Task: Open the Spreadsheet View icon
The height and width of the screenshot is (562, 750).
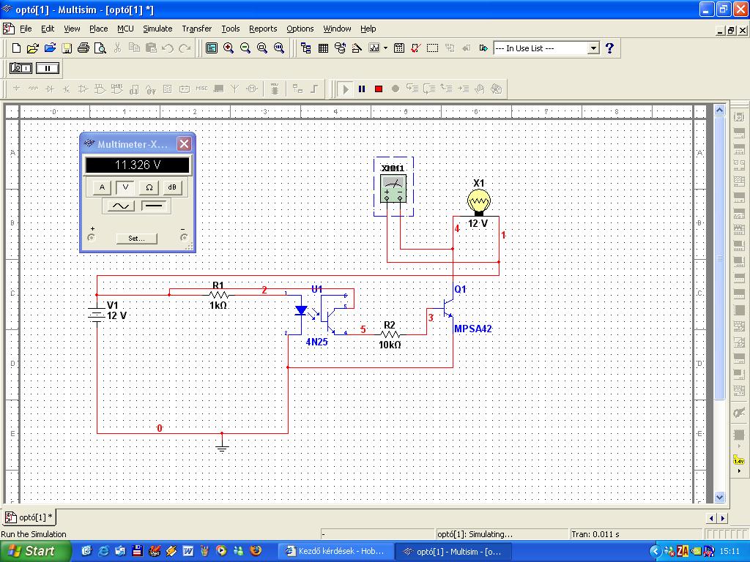Action: 323,48
